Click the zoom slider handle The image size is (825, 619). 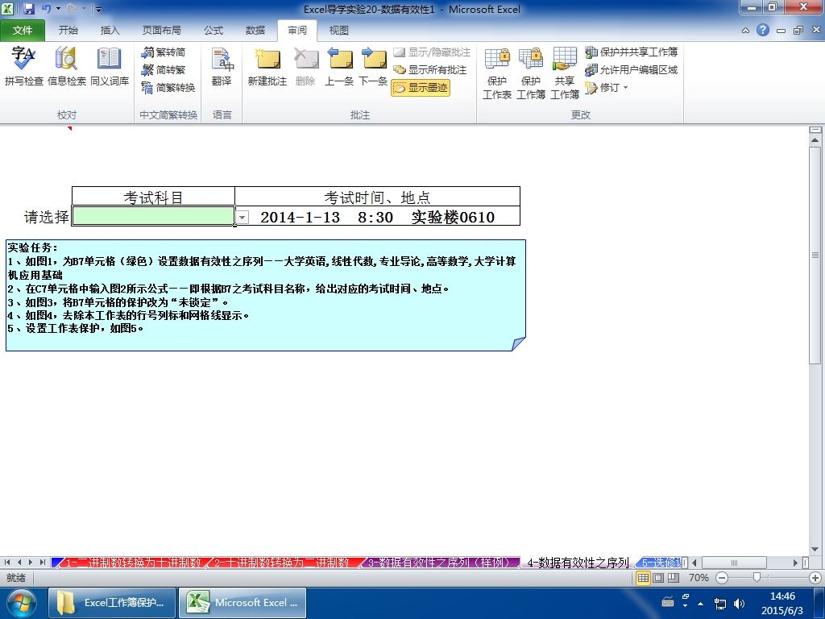tap(757, 577)
